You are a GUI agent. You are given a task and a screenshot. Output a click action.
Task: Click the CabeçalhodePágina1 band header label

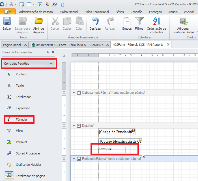113,93
